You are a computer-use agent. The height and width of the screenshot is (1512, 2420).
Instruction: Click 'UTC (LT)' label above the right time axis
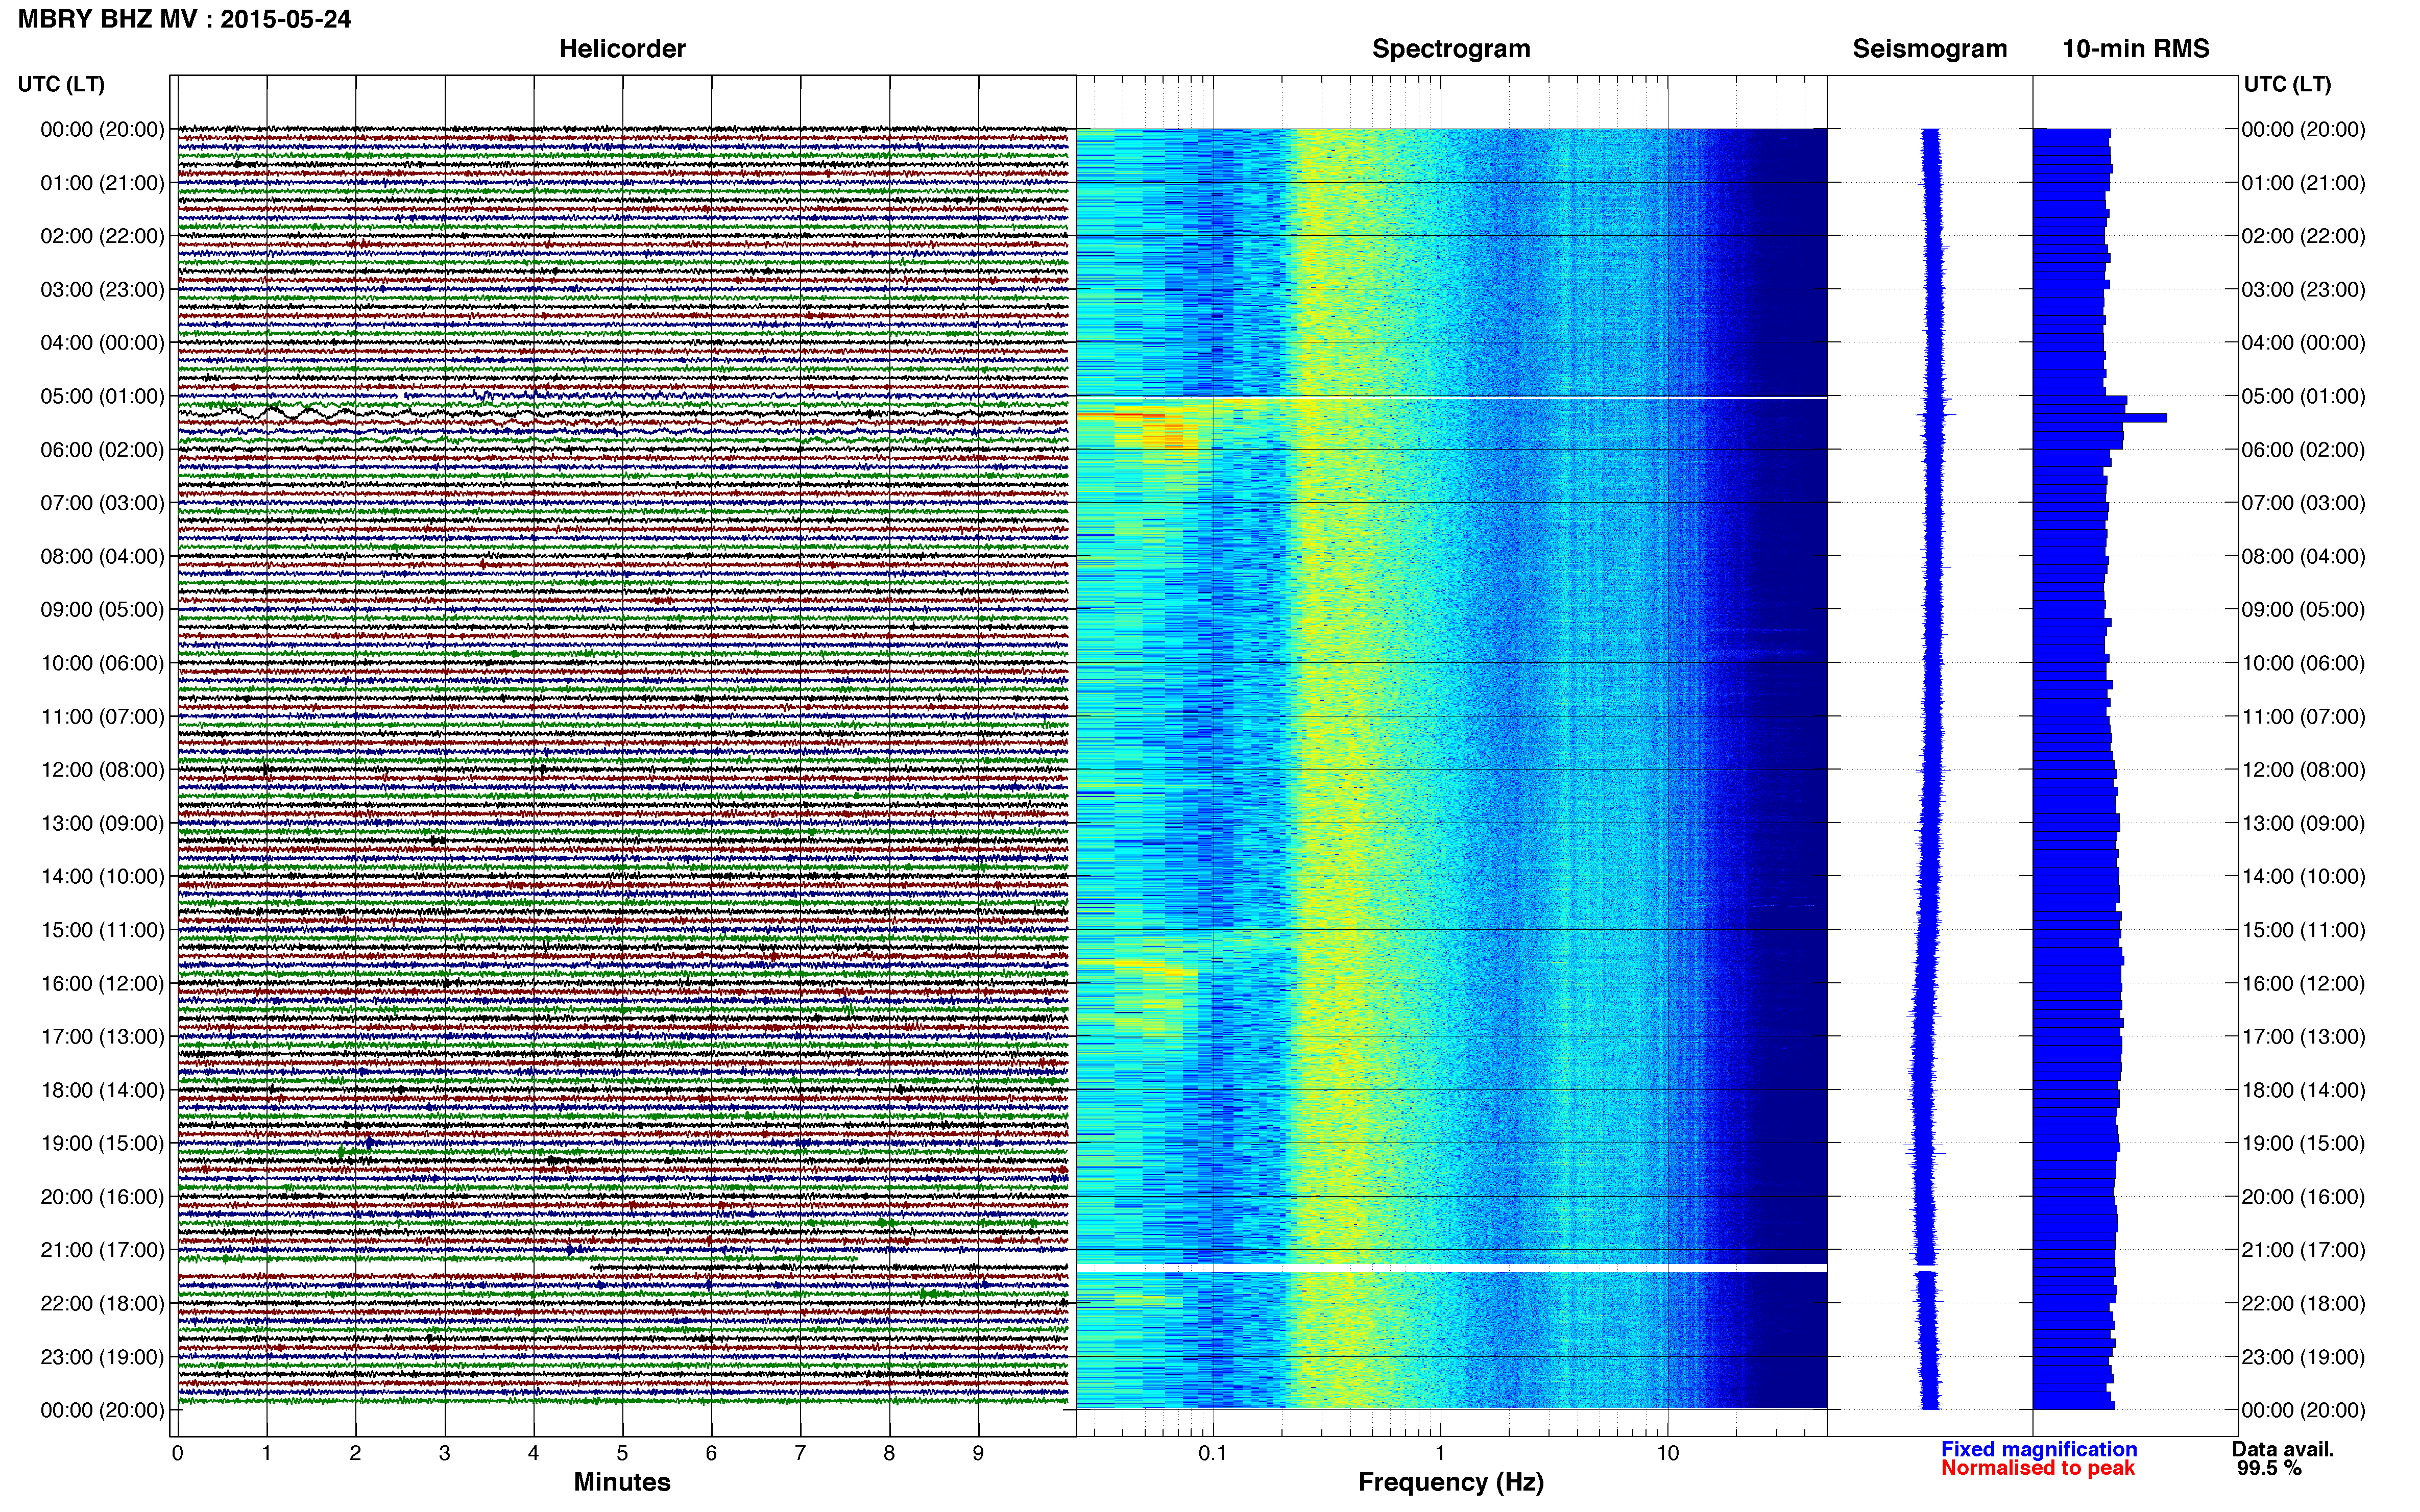(2287, 84)
